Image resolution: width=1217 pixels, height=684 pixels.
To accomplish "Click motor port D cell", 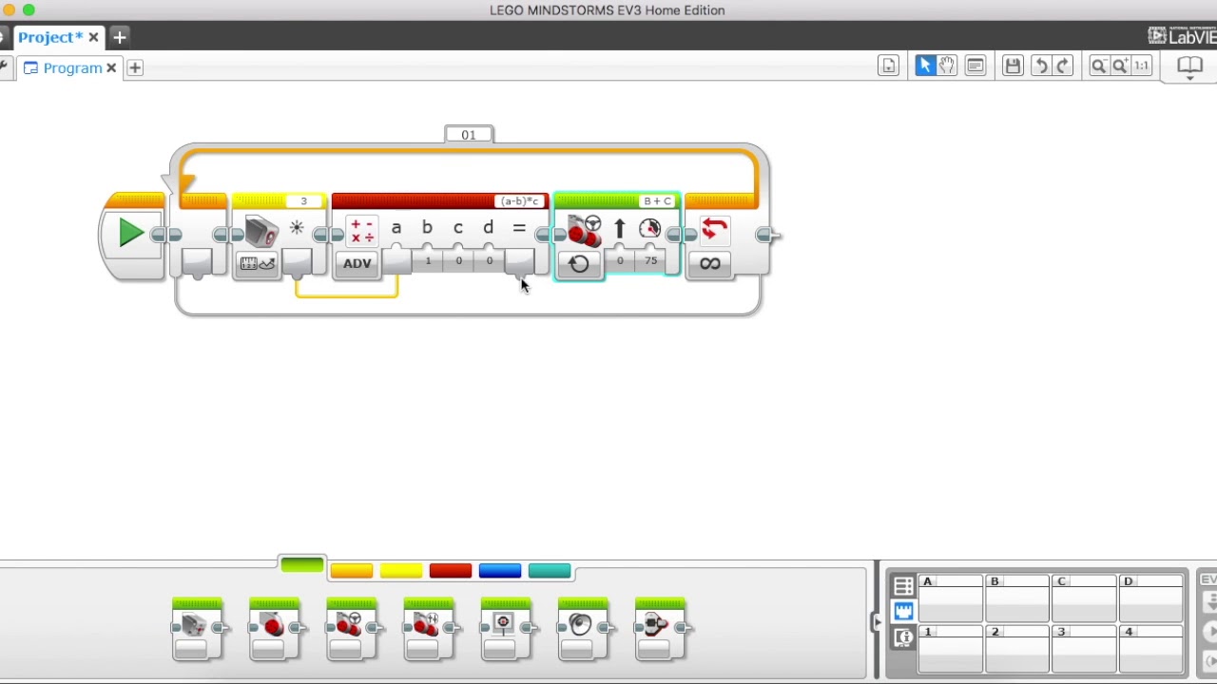I will (x=1151, y=598).
